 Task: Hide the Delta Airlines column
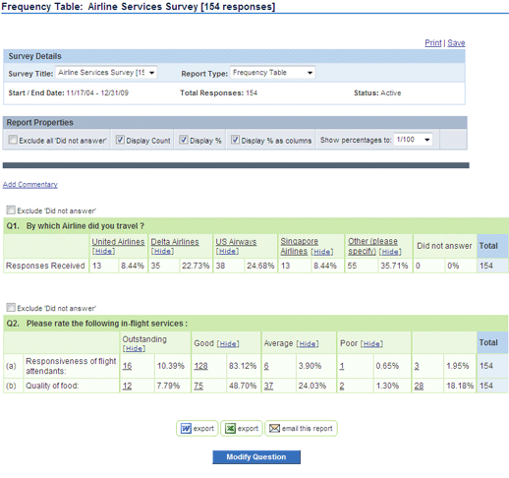(162, 251)
